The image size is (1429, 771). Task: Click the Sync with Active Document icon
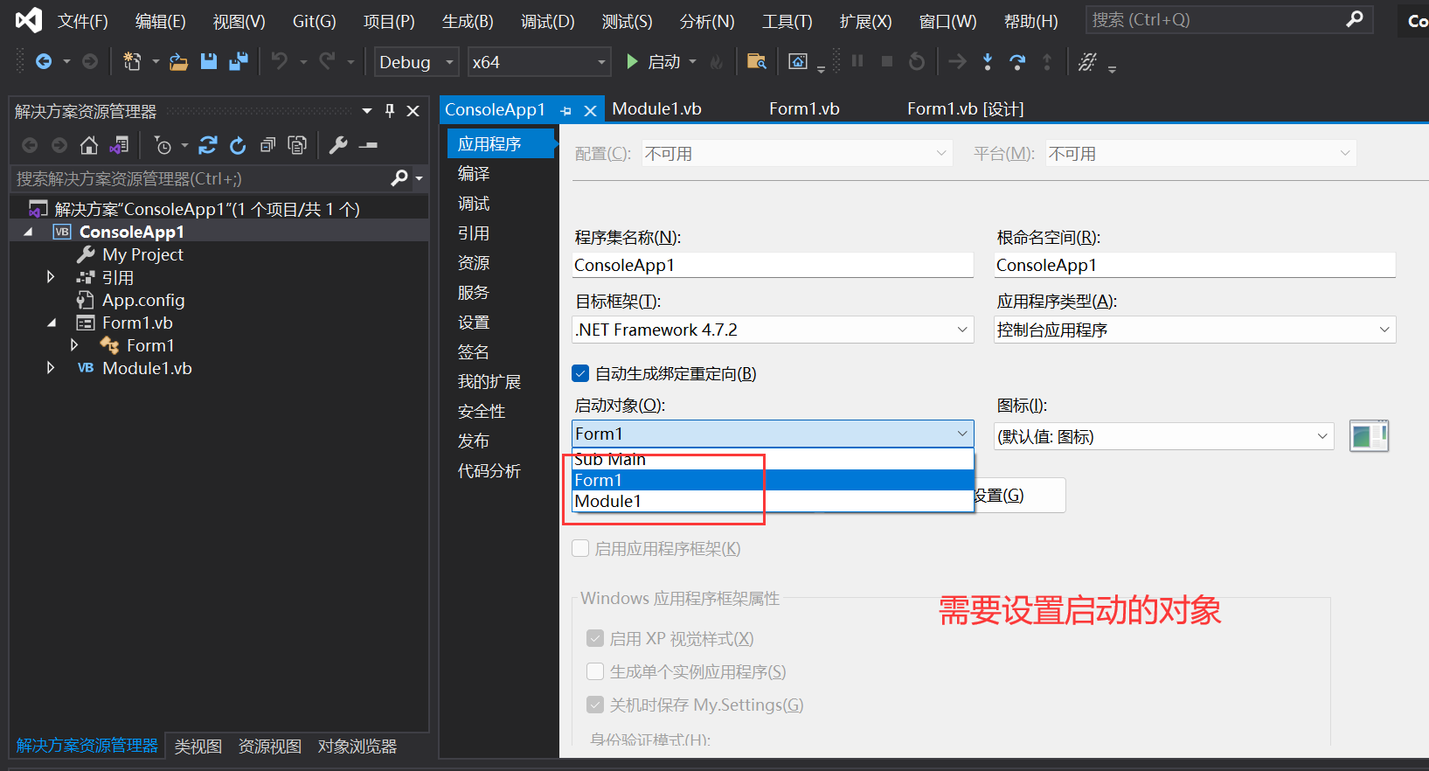[208, 145]
